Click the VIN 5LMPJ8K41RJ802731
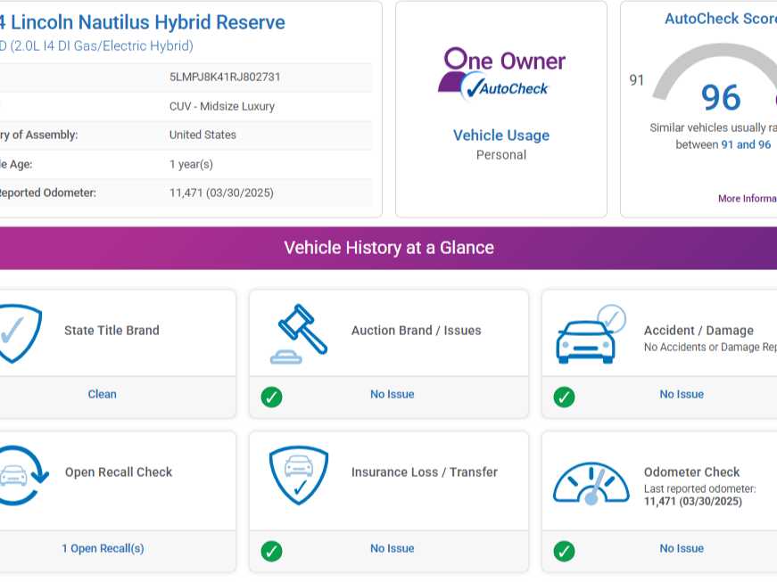Image resolution: width=777 pixels, height=582 pixels. click(225, 78)
